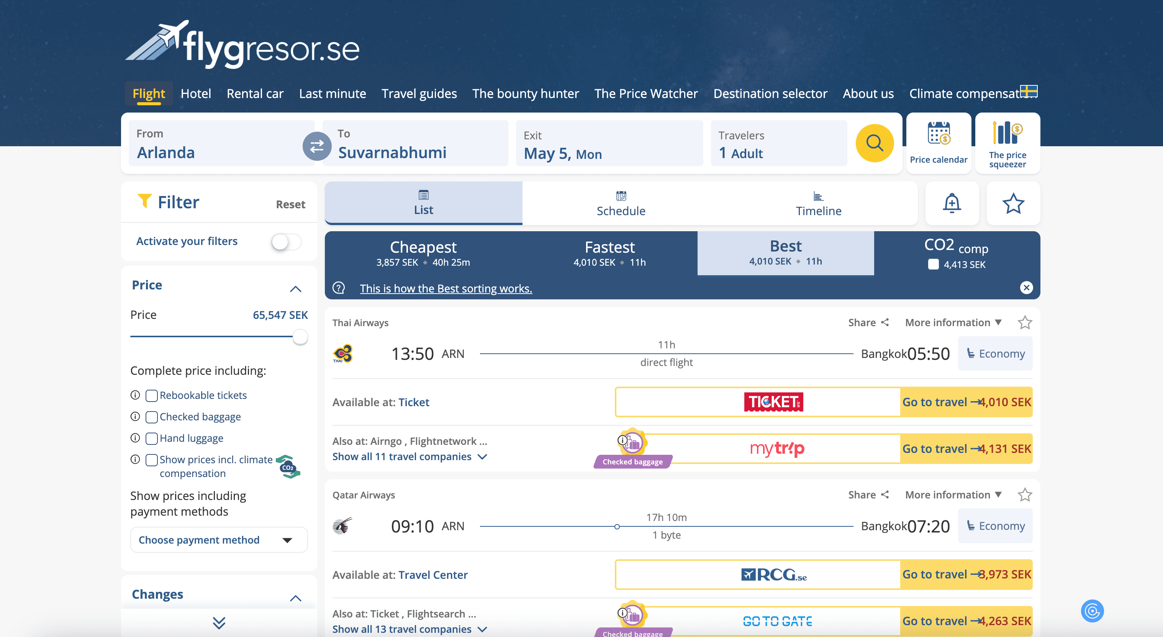Screen dimensions: 1163x637
Task: Turn on Activate your filters switch
Action: click(286, 242)
